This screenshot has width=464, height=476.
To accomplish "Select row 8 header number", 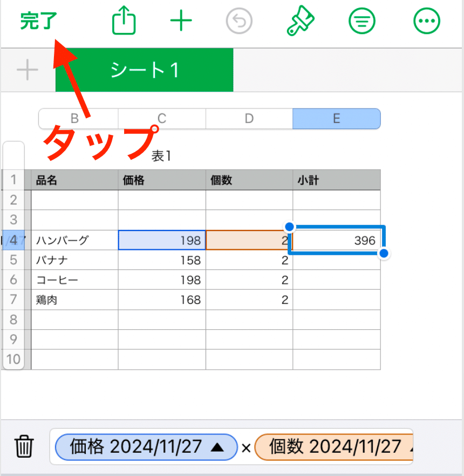I will tap(13, 319).
